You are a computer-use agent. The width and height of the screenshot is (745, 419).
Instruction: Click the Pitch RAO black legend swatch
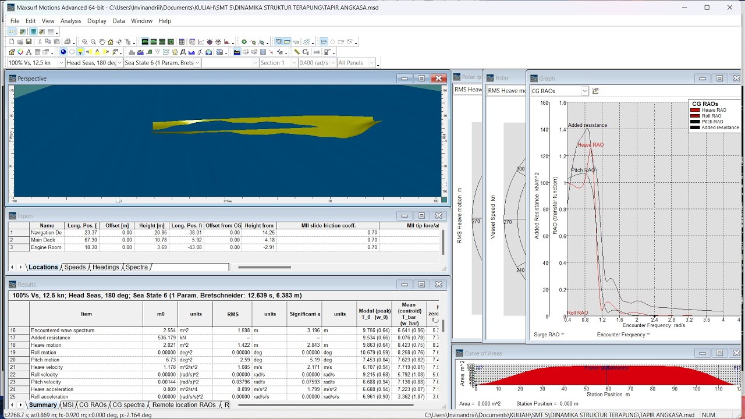pos(695,122)
